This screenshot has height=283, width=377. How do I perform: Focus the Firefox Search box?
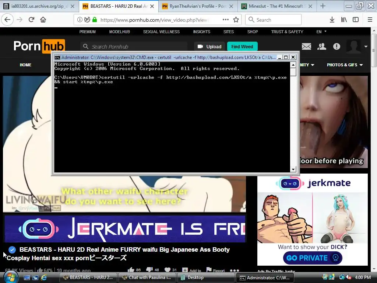coord(274,20)
